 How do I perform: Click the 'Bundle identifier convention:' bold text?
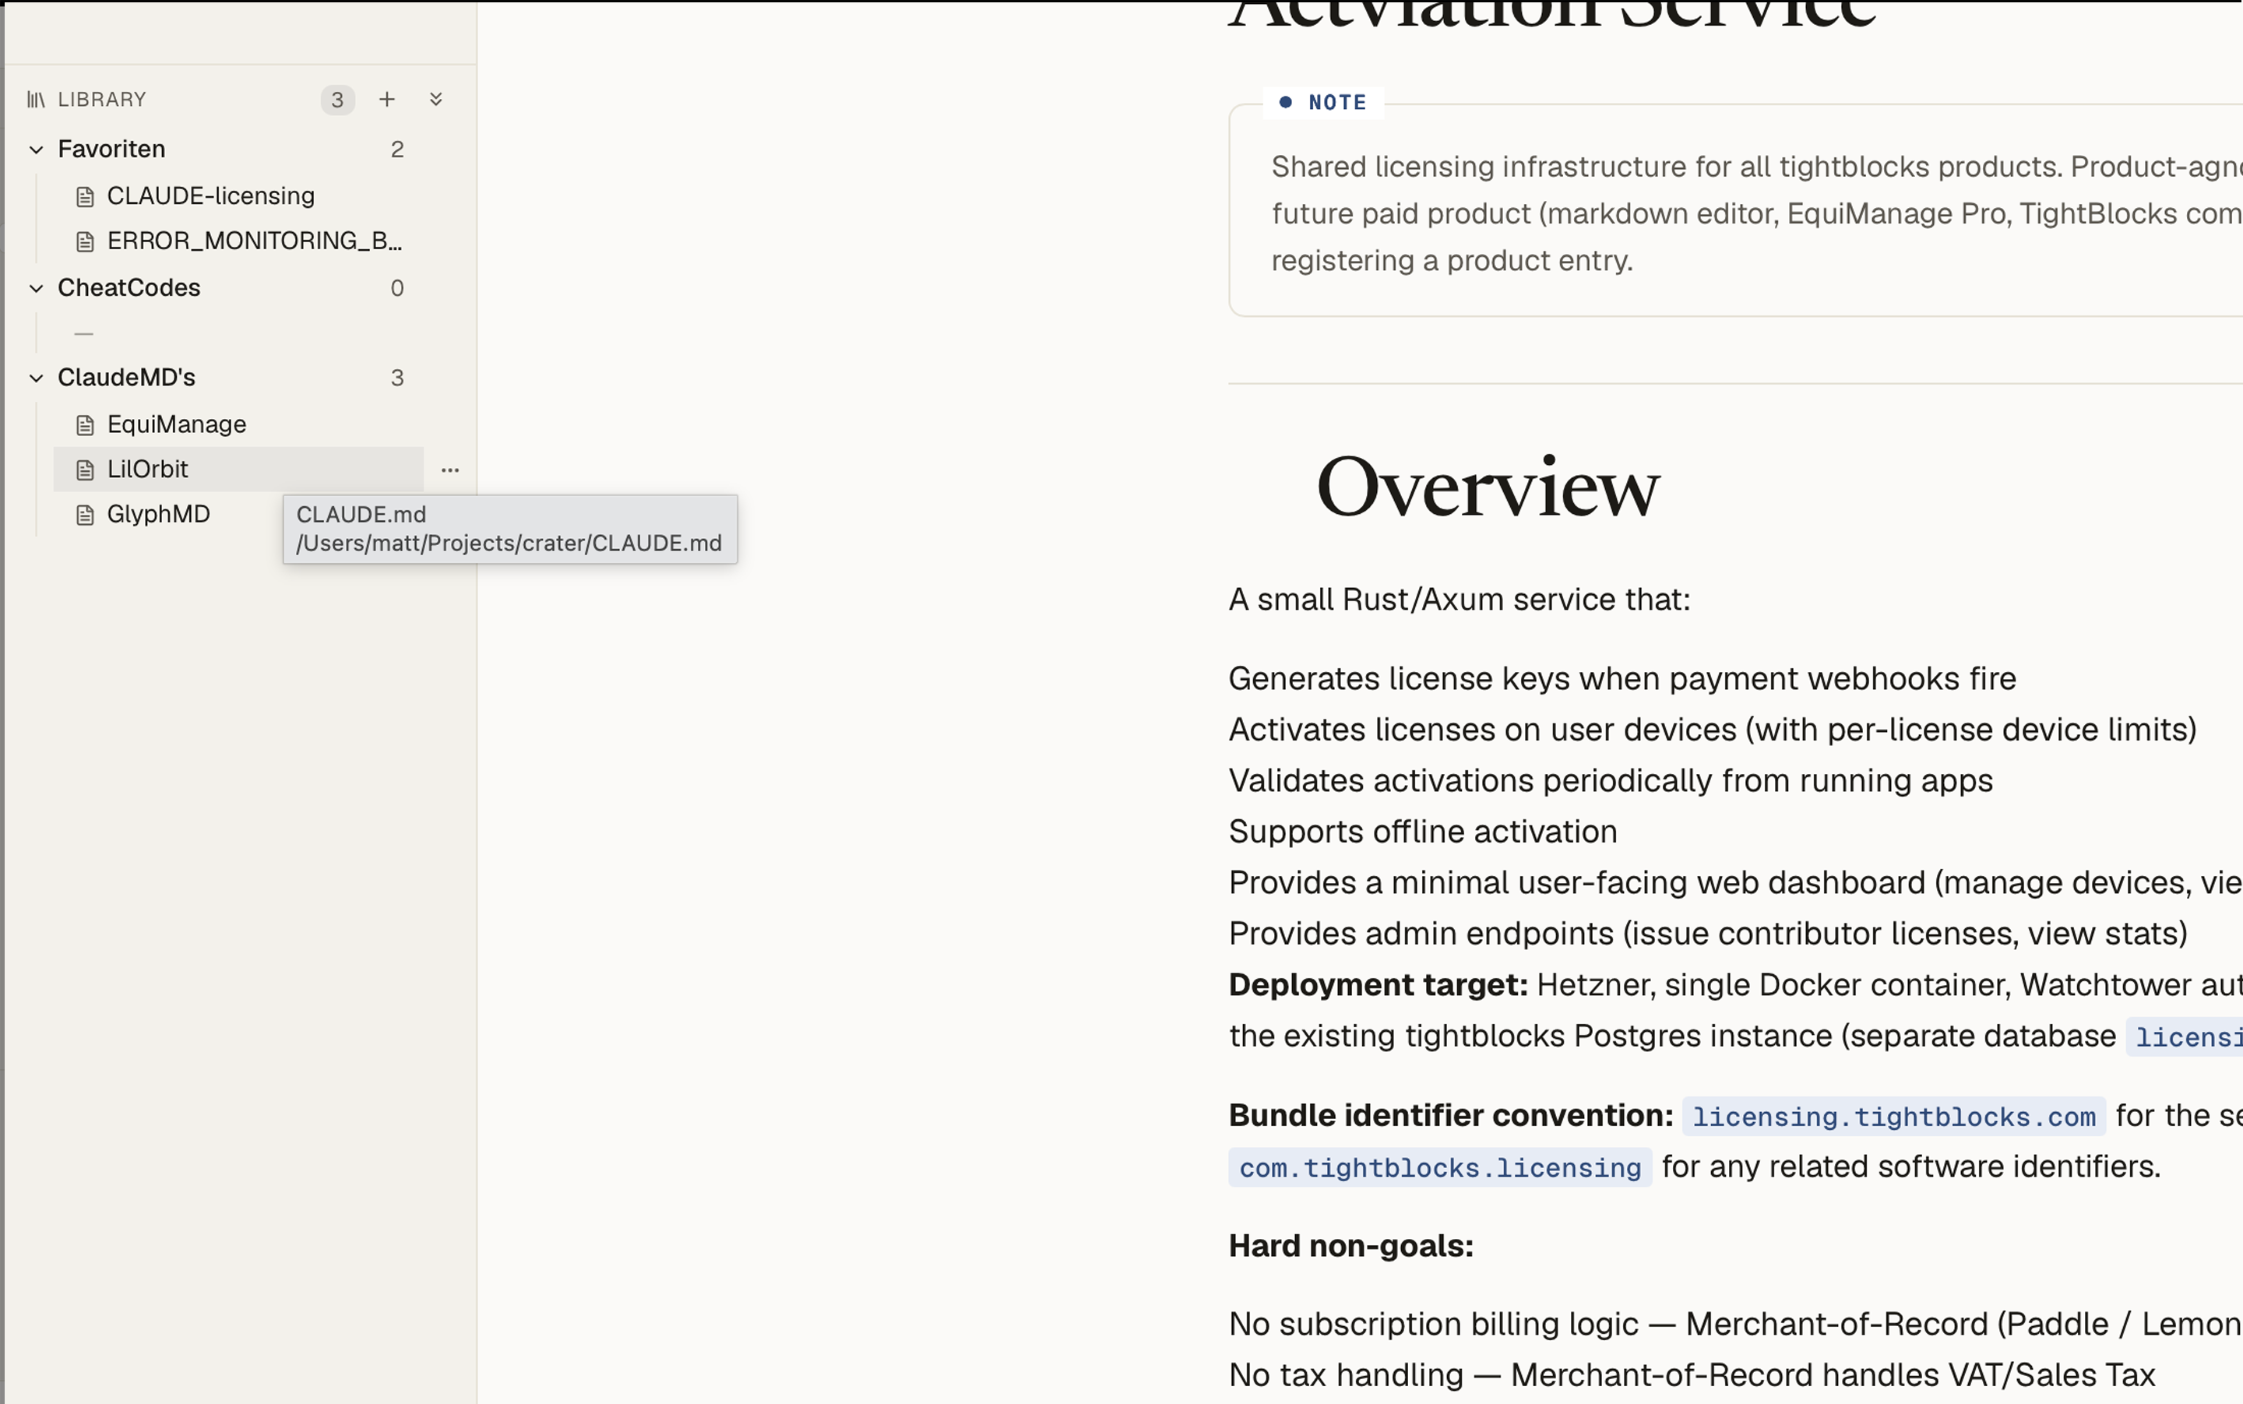[1451, 1115]
